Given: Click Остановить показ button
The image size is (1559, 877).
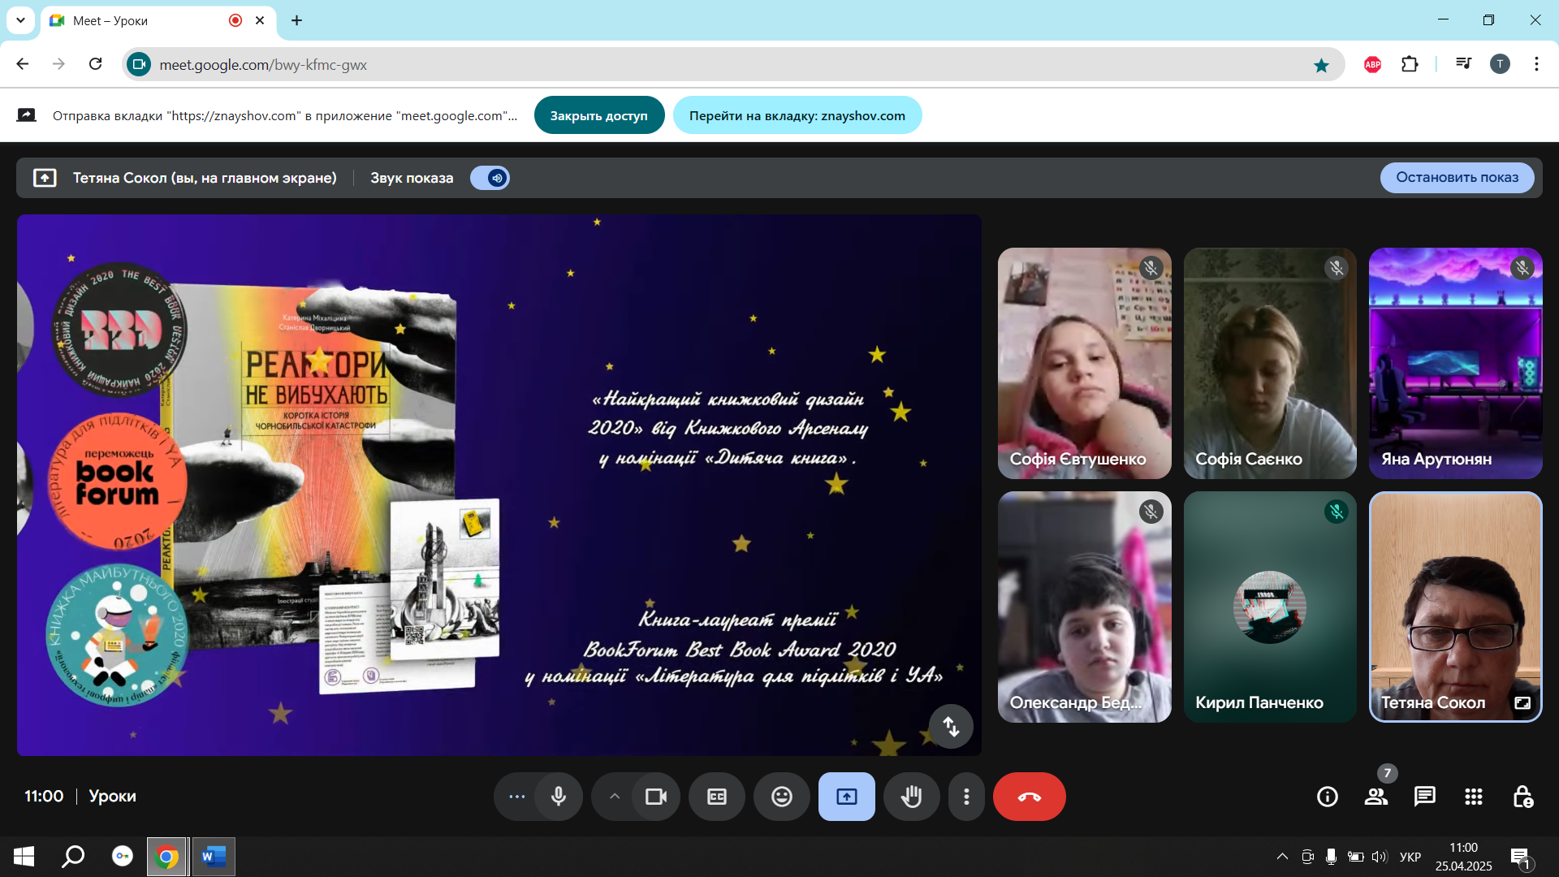Looking at the screenshot, I should (x=1457, y=177).
